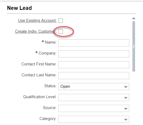The height and width of the screenshot is (125, 143).
Task: Click into the Company input box
Action: click(94, 54)
